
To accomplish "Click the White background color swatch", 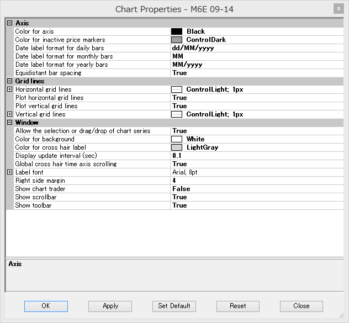I will (x=177, y=139).
